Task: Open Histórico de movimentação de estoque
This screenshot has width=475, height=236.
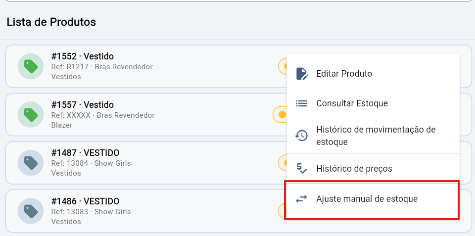Action: [373, 136]
